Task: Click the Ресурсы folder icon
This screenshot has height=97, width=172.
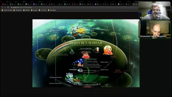Action: pyautogui.click(x=32, y=10)
